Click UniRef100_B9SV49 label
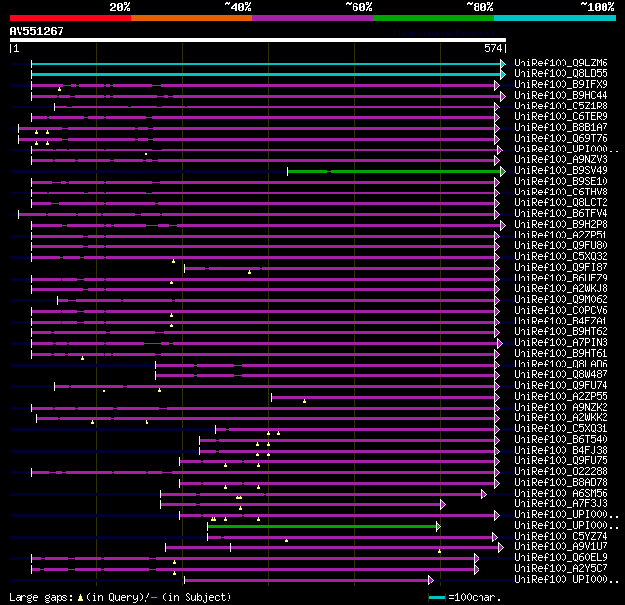Viewport: 625px width, 605px height. click(561, 171)
